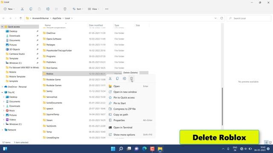Viewport: 273px width, 153px height.
Task: Click the Search Local input field
Action: 249,18
